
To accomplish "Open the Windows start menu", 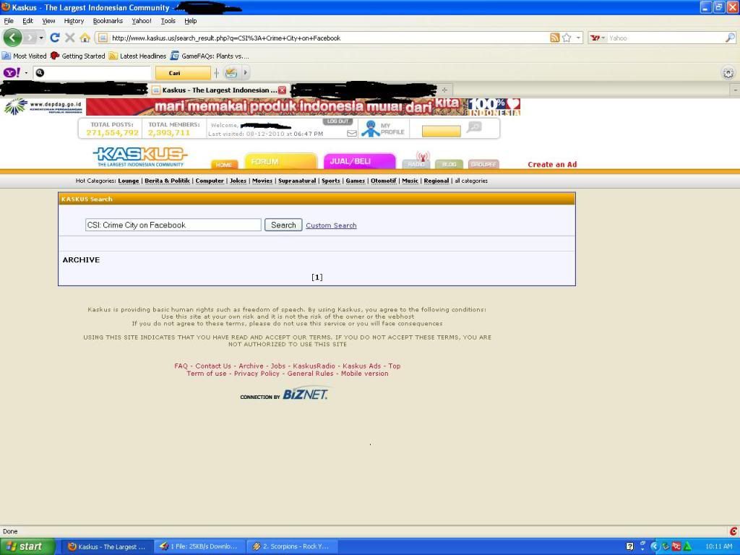I will click(x=27, y=546).
